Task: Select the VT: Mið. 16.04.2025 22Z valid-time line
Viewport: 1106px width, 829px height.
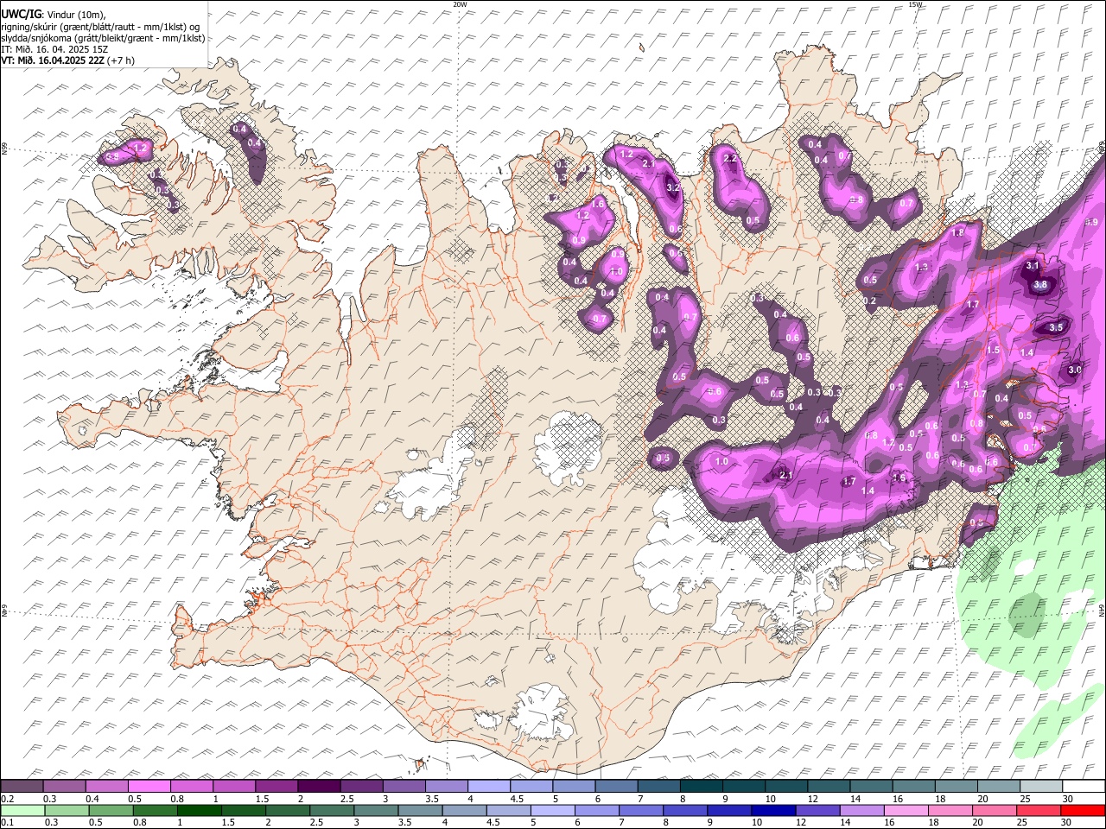Action: tap(67, 60)
